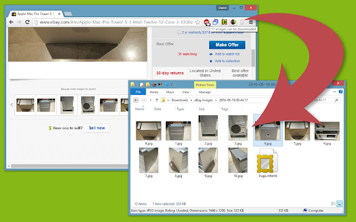356x222 pixels.
Task: Open the Home ribbon tab
Action: (154, 92)
